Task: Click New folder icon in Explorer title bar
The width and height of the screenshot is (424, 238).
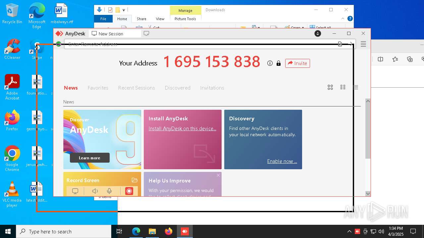Action: [118, 10]
